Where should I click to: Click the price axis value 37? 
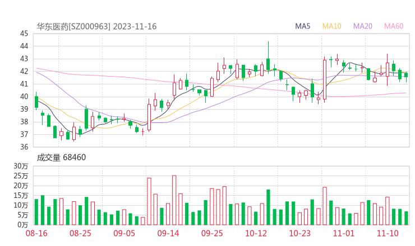point(24,134)
